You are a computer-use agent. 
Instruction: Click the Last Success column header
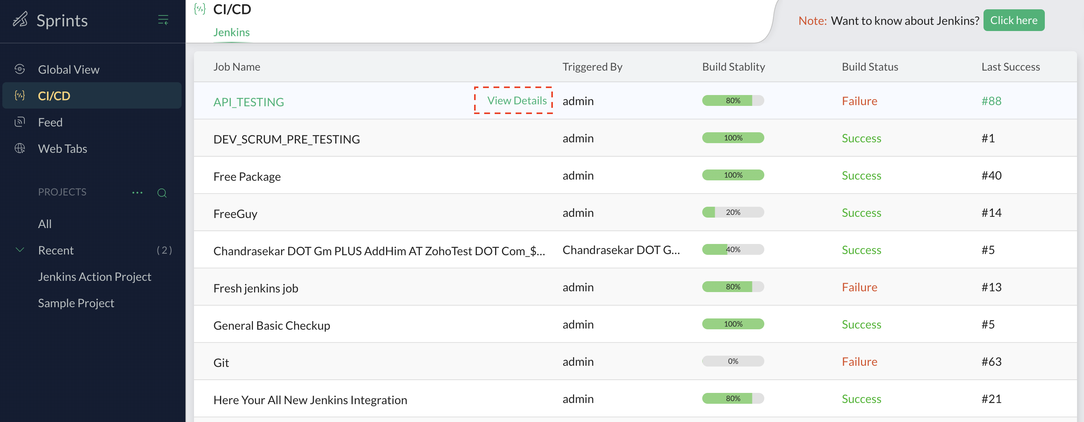tap(1010, 66)
